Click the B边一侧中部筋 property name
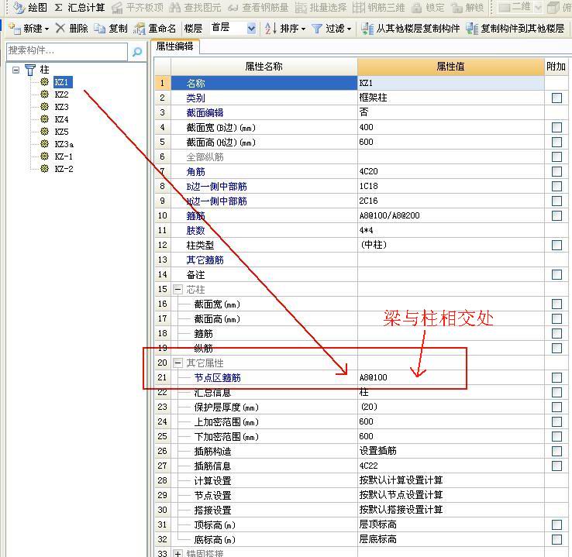Viewport: 572px width, 557px height. [217, 186]
